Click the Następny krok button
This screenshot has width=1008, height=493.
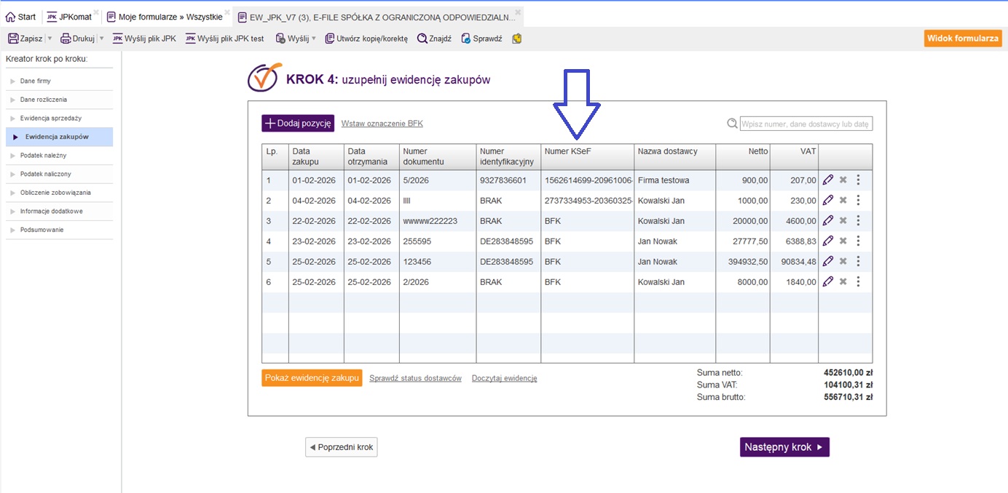pyautogui.click(x=784, y=447)
